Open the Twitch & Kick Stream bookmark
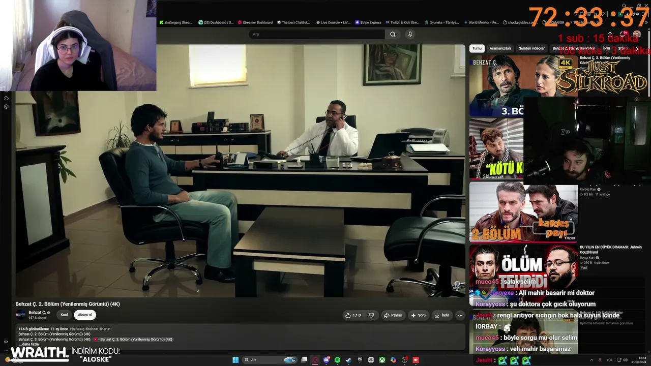Viewport: 651px width, 366px height. click(x=402, y=22)
